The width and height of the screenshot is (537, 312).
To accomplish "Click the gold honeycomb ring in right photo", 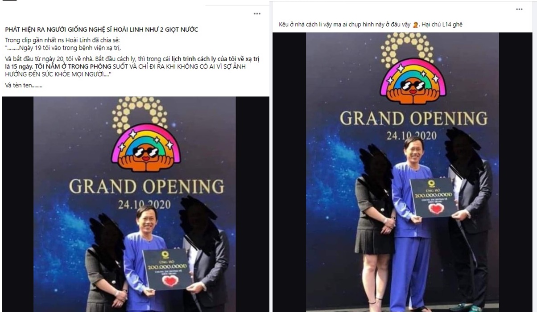I will 407,46.
